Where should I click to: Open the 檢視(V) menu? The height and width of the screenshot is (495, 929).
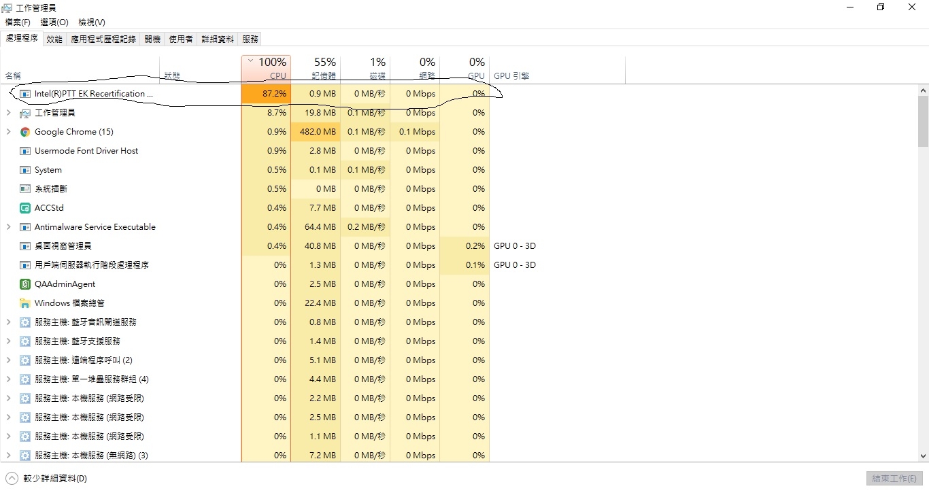coord(92,22)
